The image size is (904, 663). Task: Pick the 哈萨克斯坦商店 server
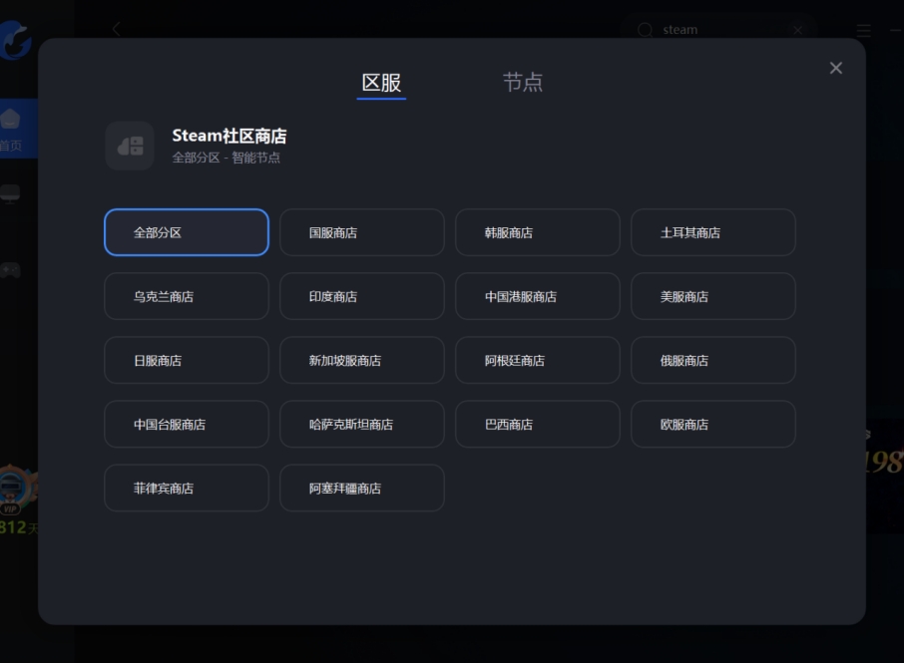pyautogui.click(x=361, y=424)
